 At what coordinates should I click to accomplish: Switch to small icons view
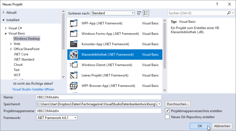[139, 13]
